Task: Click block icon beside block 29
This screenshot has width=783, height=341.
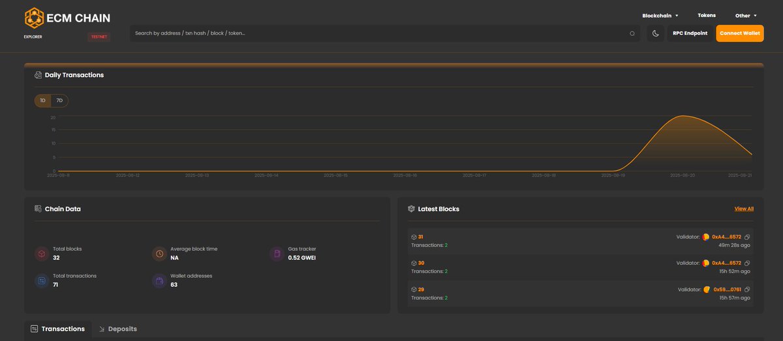Action: coord(414,289)
